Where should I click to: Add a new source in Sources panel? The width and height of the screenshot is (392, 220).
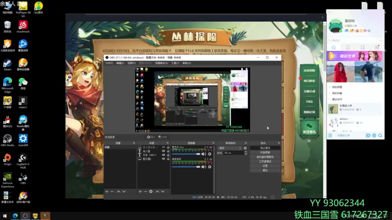(140, 192)
